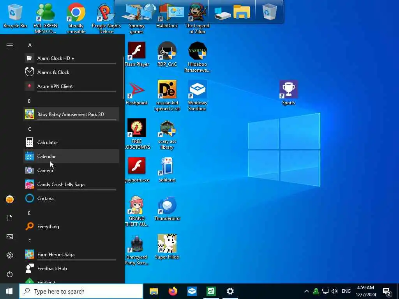The image size is (399, 299).
Task: Open Alarm Clock HD + from app list
Action: pyautogui.click(x=71, y=58)
